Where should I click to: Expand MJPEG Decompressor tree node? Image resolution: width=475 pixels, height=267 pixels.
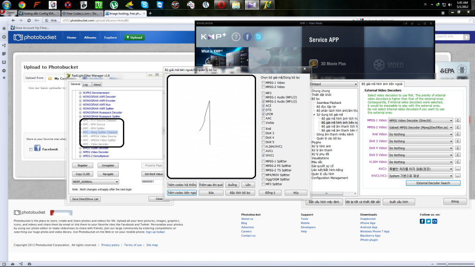(80, 93)
